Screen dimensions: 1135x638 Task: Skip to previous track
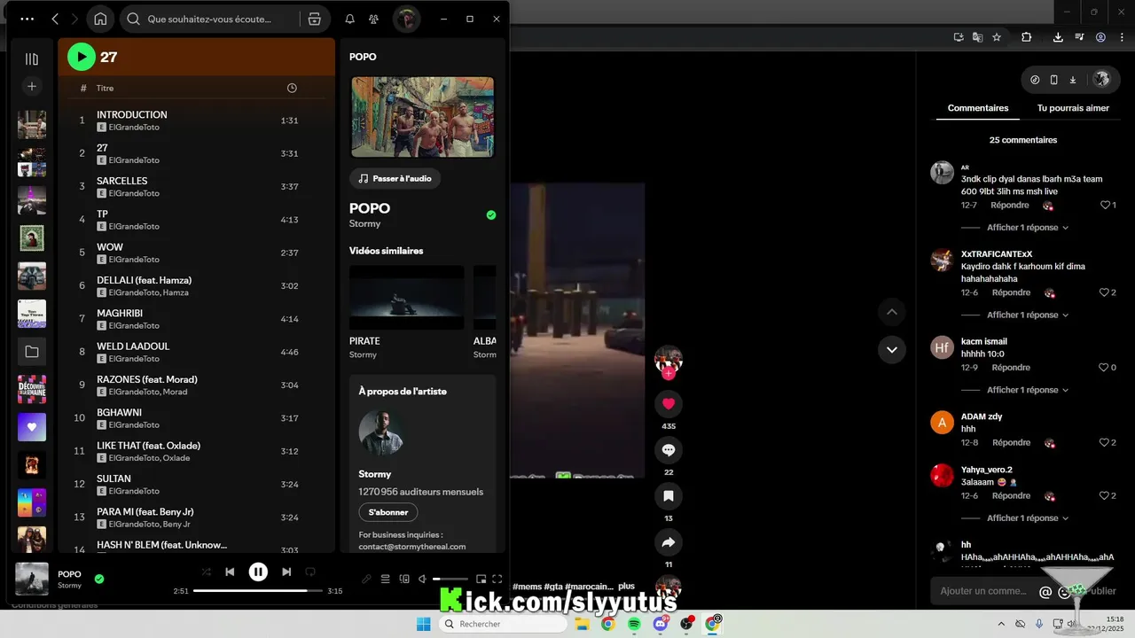tap(230, 572)
